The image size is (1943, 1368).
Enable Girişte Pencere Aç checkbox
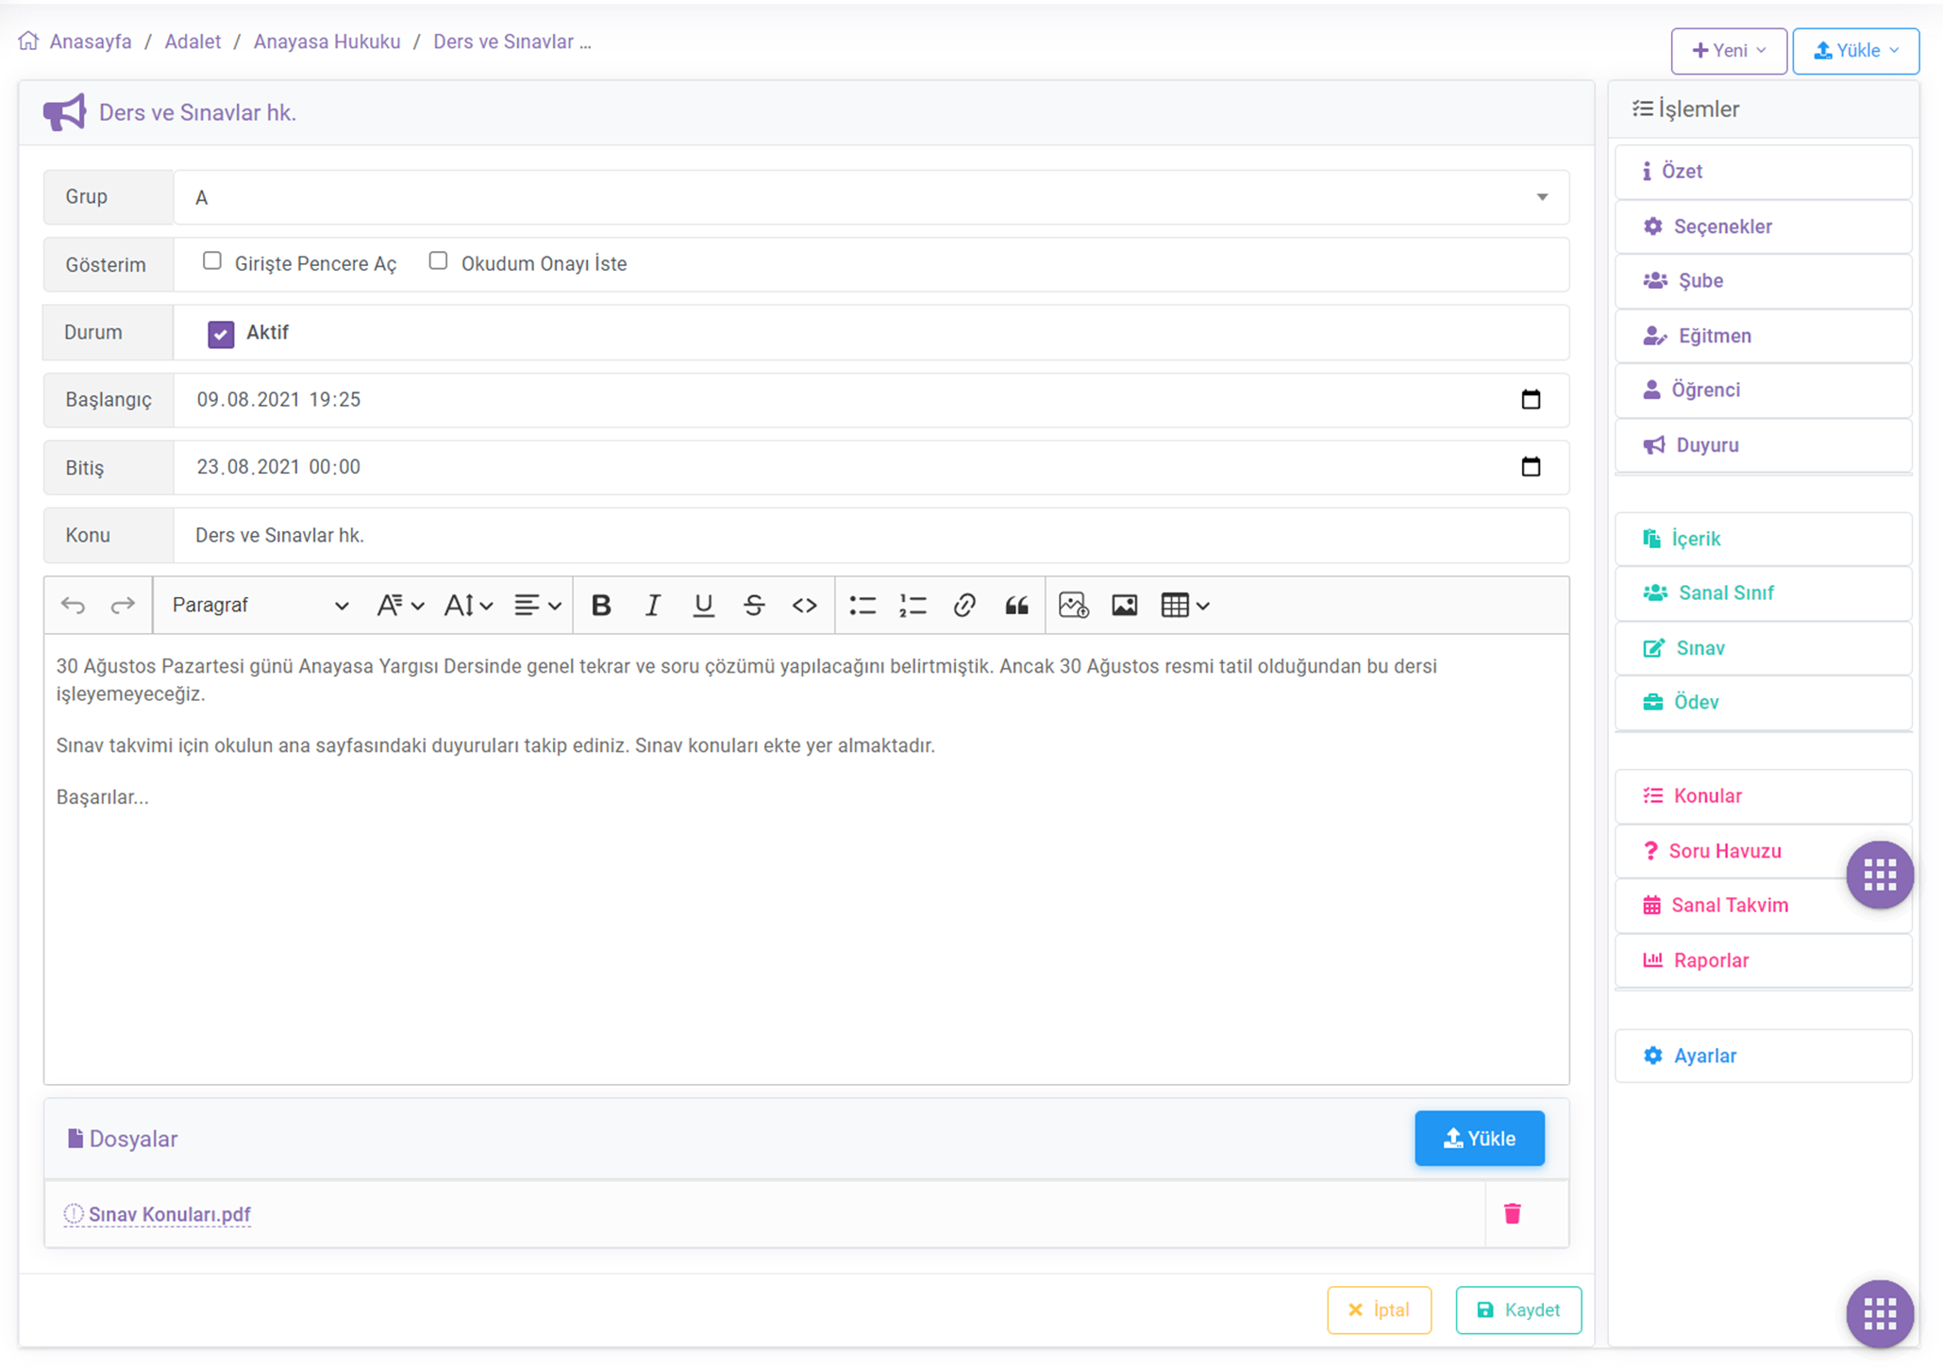tap(212, 261)
